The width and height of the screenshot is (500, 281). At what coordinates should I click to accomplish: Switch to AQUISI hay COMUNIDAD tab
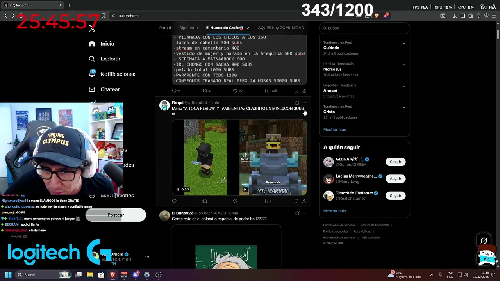point(281,28)
